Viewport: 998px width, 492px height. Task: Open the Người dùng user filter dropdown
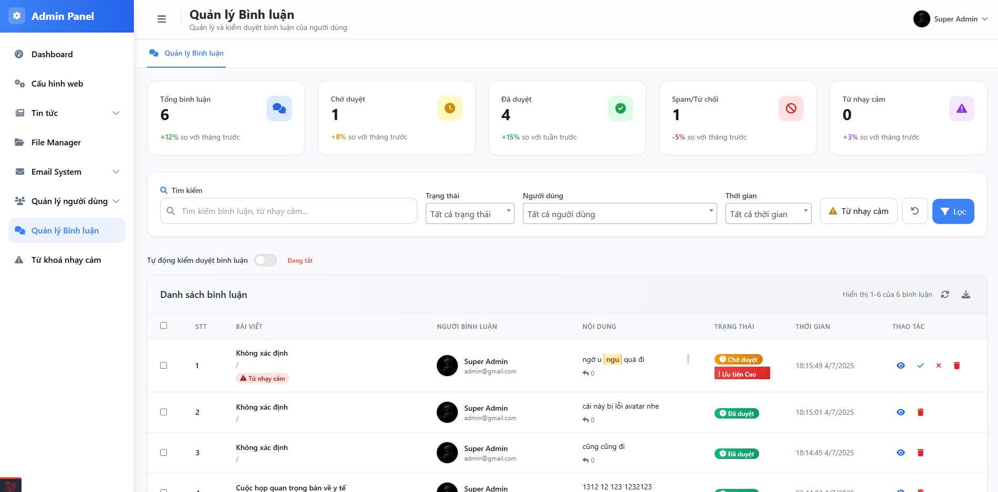(619, 214)
